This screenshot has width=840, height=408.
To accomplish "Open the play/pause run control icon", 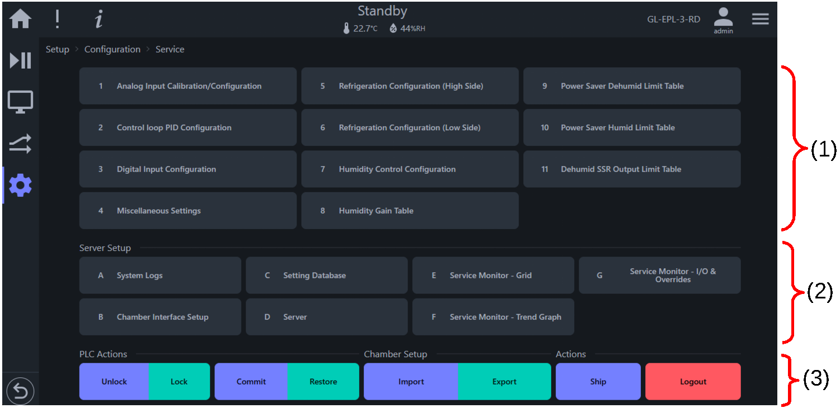I will tap(21, 60).
